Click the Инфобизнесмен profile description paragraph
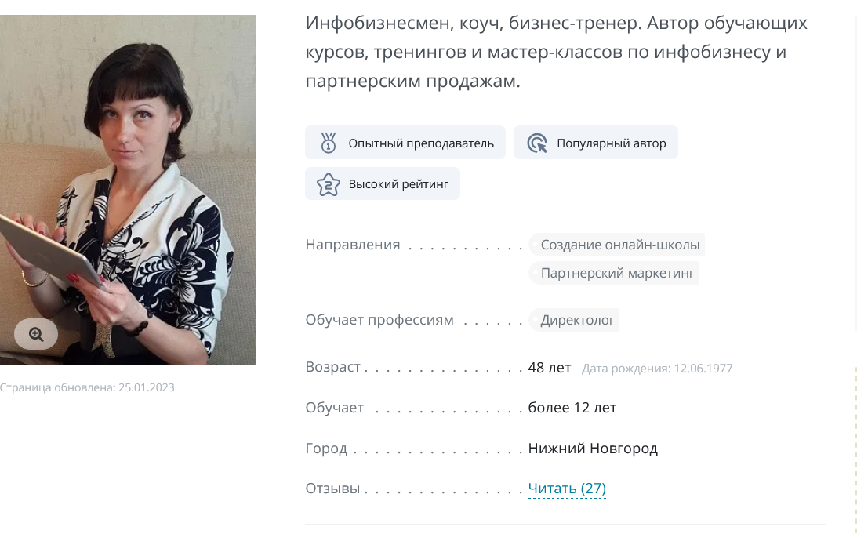The image size is (857, 534). (557, 52)
